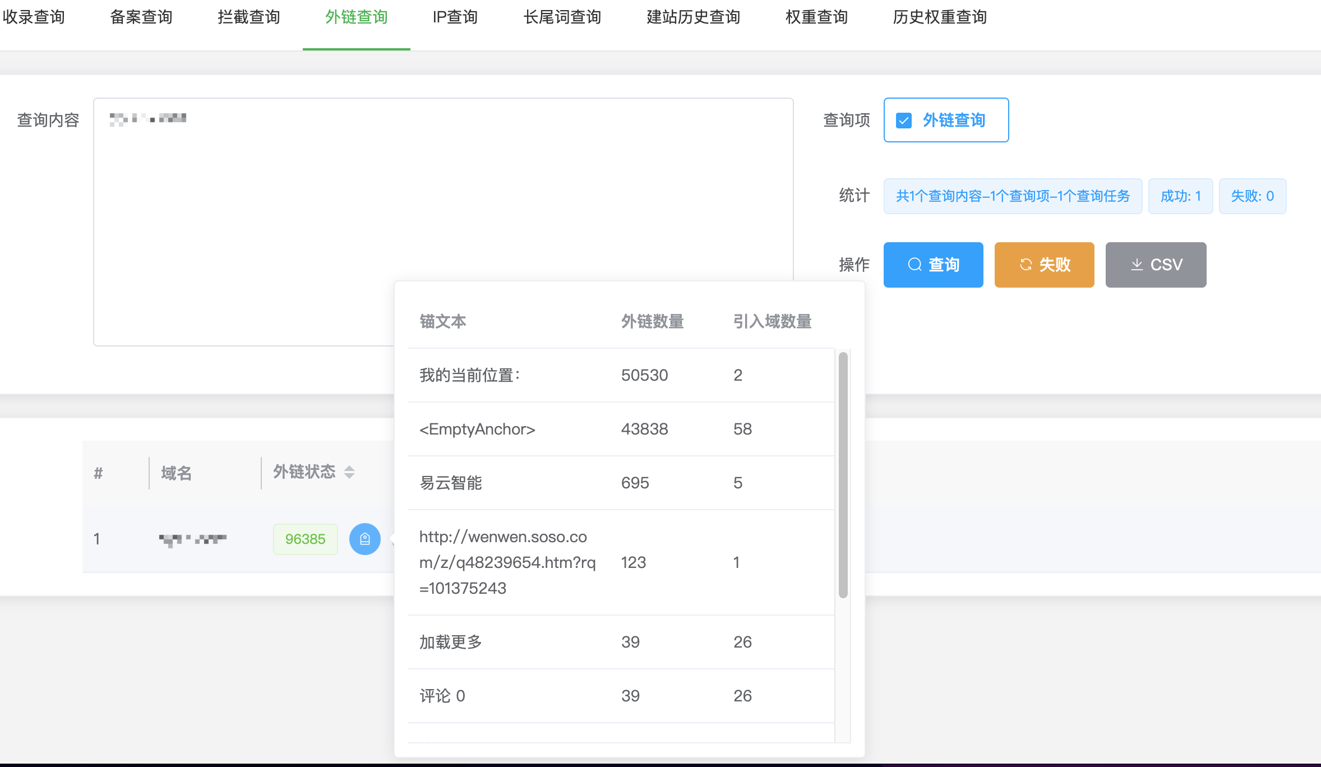Click the 引入域数量 column header
The height and width of the screenshot is (767, 1321).
[x=773, y=321]
